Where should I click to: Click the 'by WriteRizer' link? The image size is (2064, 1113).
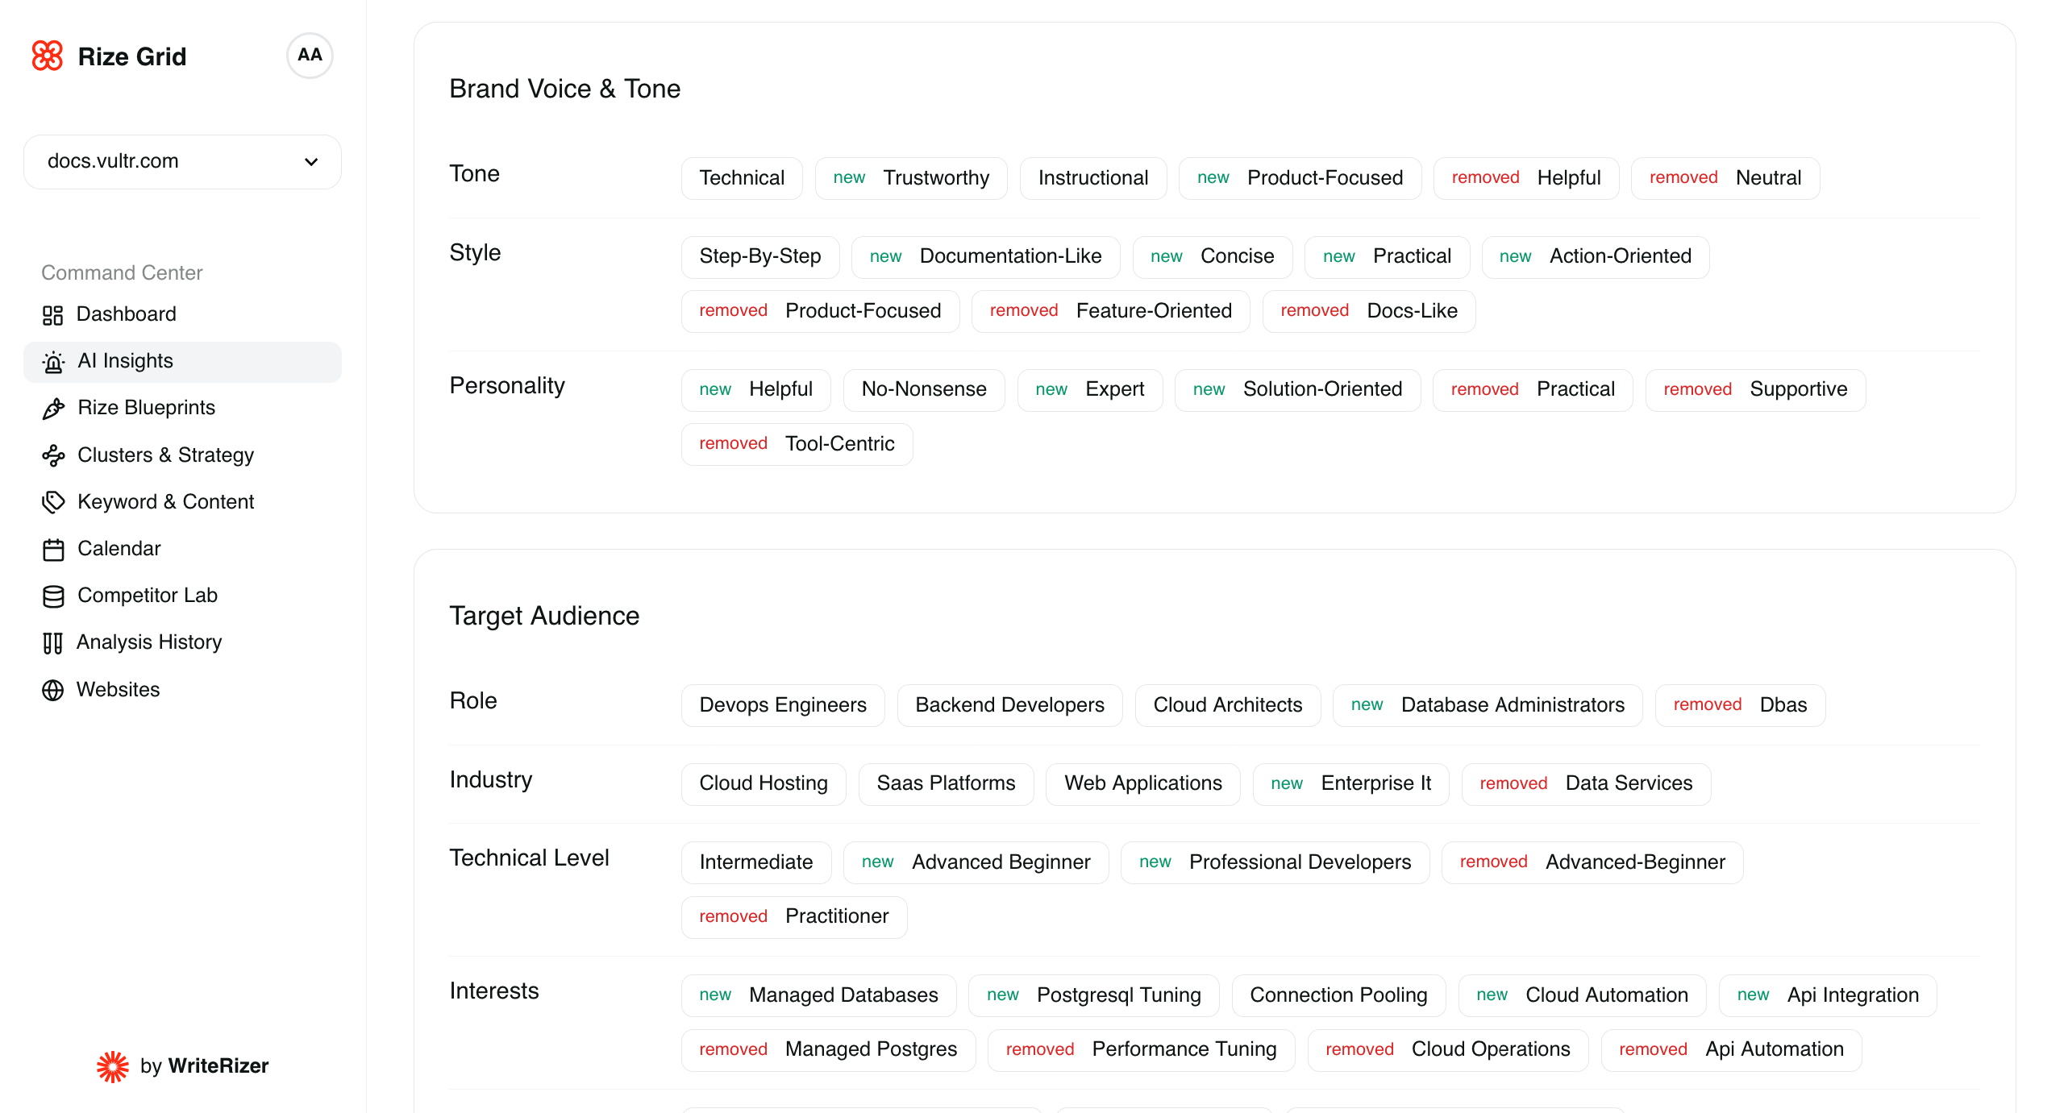click(x=205, y=1065)
